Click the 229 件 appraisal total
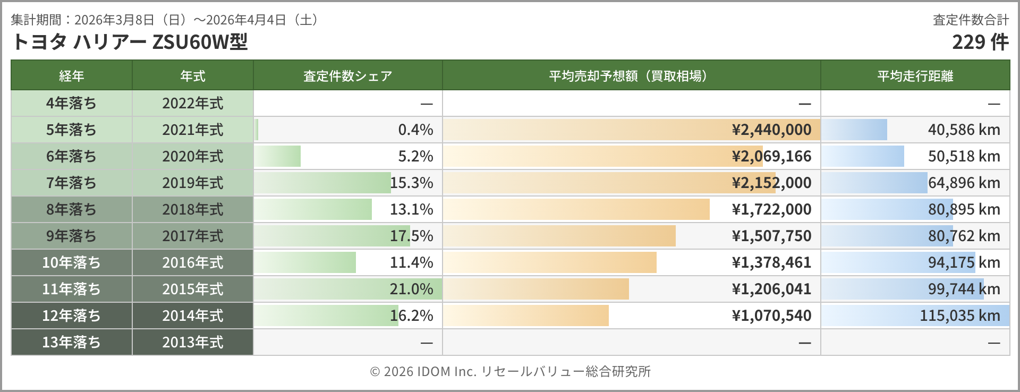The image size is (1020, 392). point(980,42)
